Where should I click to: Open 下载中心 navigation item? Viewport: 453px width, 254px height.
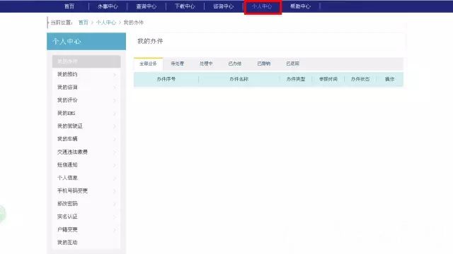[x=185, y=6]
